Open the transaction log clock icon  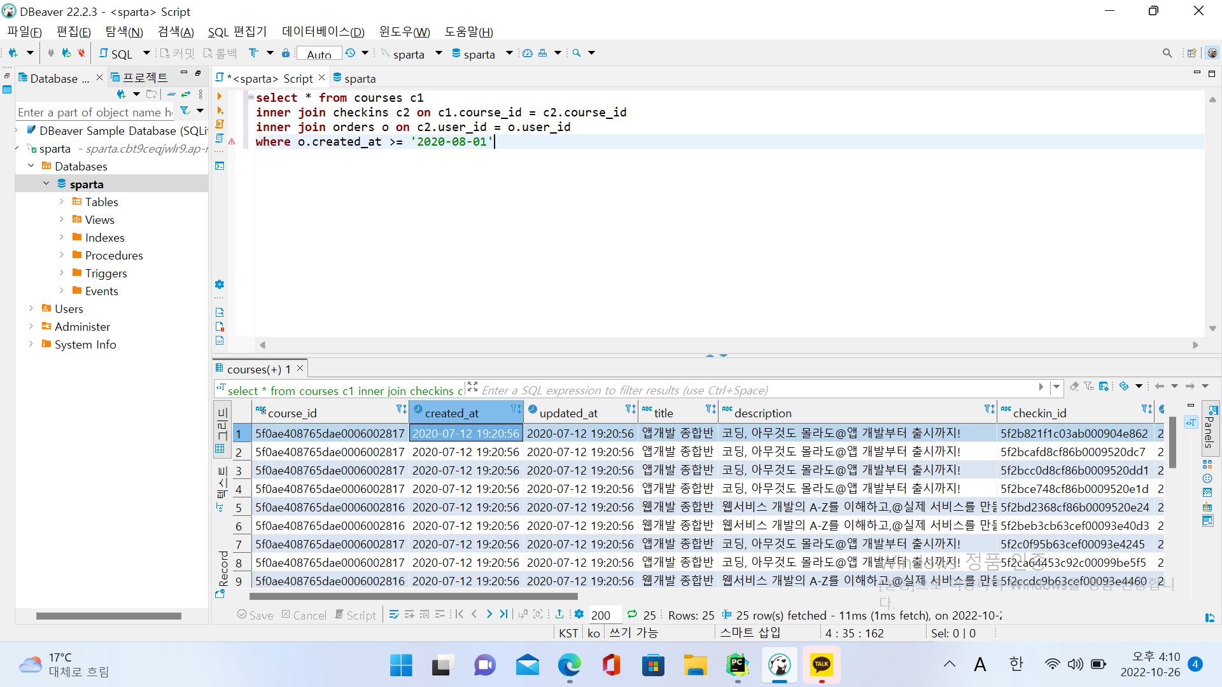click(351, 53)
